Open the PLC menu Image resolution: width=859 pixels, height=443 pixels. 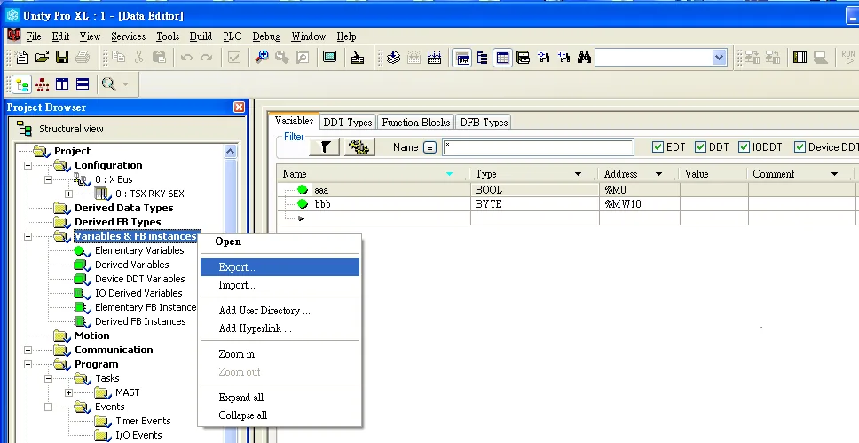(232, 36)
